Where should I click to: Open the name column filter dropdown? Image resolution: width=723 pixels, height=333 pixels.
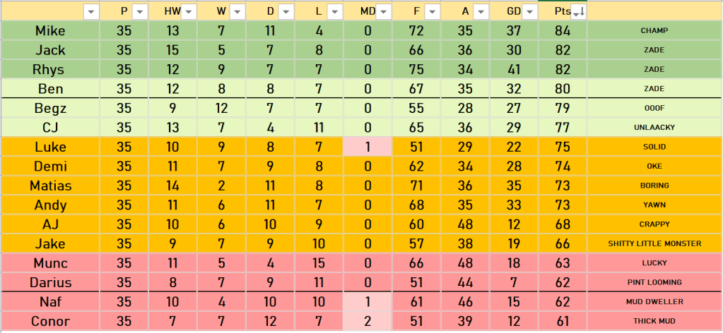[91, 11]
